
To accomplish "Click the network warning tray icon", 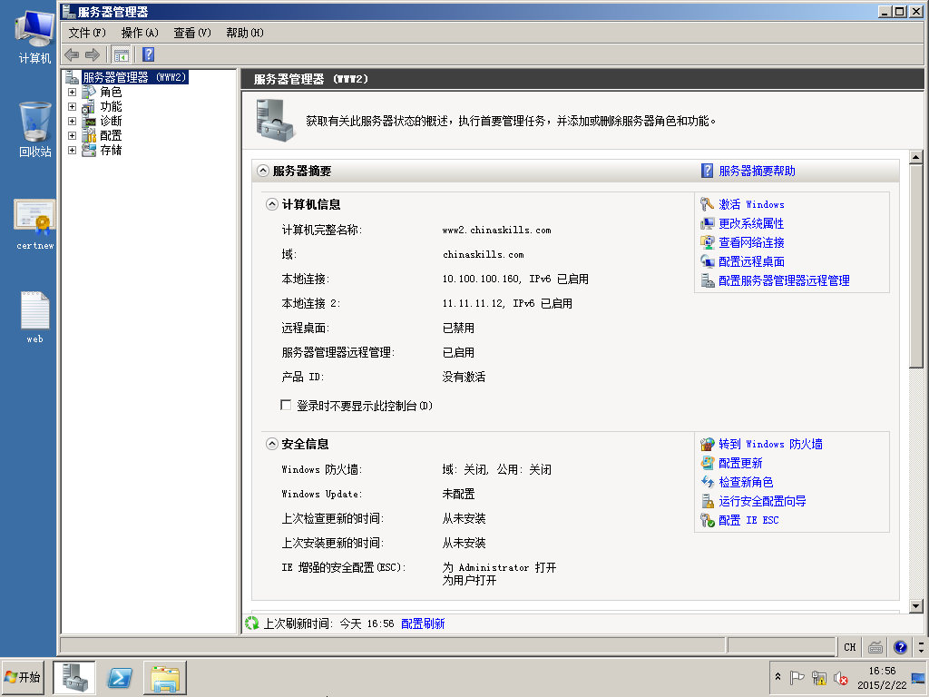I will [819, 677].
